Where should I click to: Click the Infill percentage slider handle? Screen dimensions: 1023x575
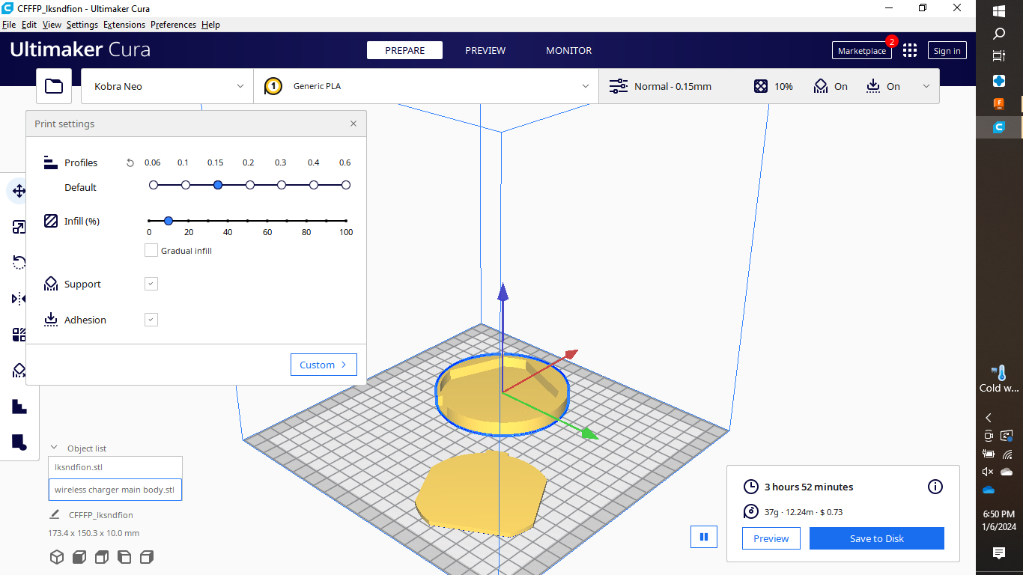(169, 221)
